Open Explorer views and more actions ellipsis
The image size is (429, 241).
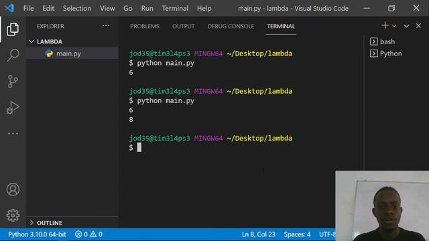pos(106,25)
